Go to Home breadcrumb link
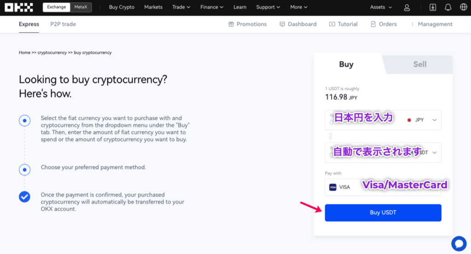The image size is (471, 254). [25, 52]
